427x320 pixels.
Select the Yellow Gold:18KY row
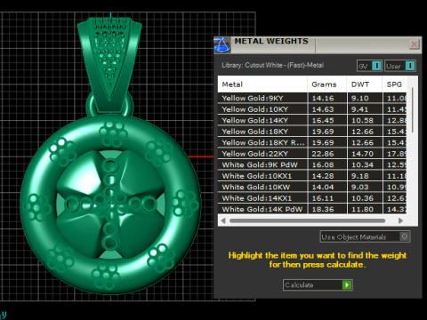click(312, 132)
